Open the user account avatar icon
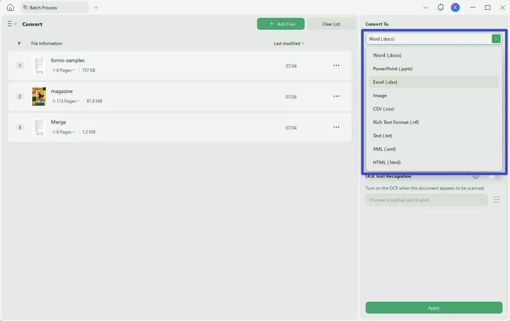The width and height of the screenshot is (510, 321). (x=455, y=7)
